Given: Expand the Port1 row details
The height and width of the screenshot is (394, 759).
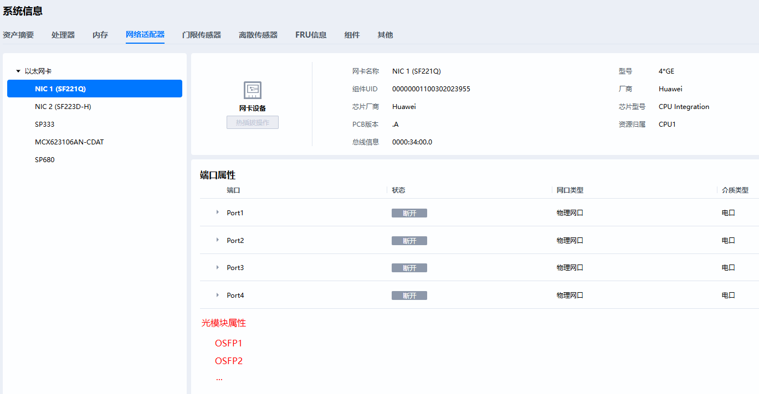Looking at the screenshot, I should [x=218, y=212].
